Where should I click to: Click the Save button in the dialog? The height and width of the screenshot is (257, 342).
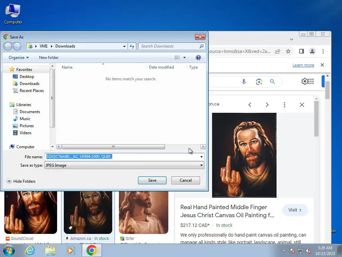(152, 180)
